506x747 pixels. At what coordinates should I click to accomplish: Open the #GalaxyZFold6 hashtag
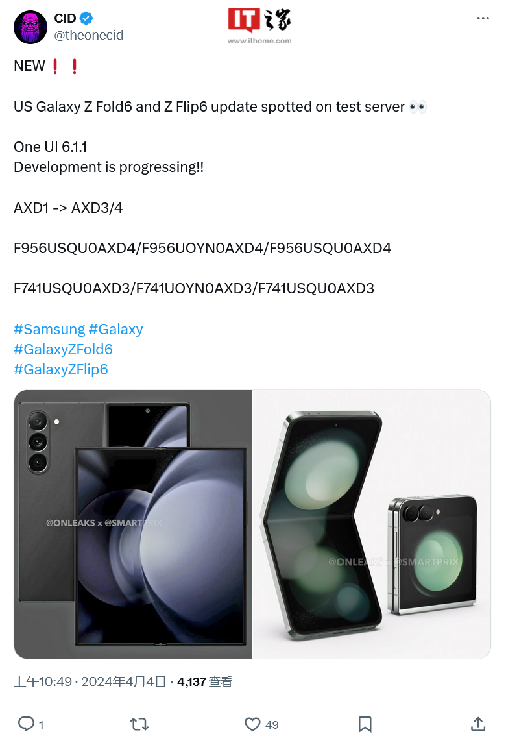pyautogui.click(x=64, y=349)
